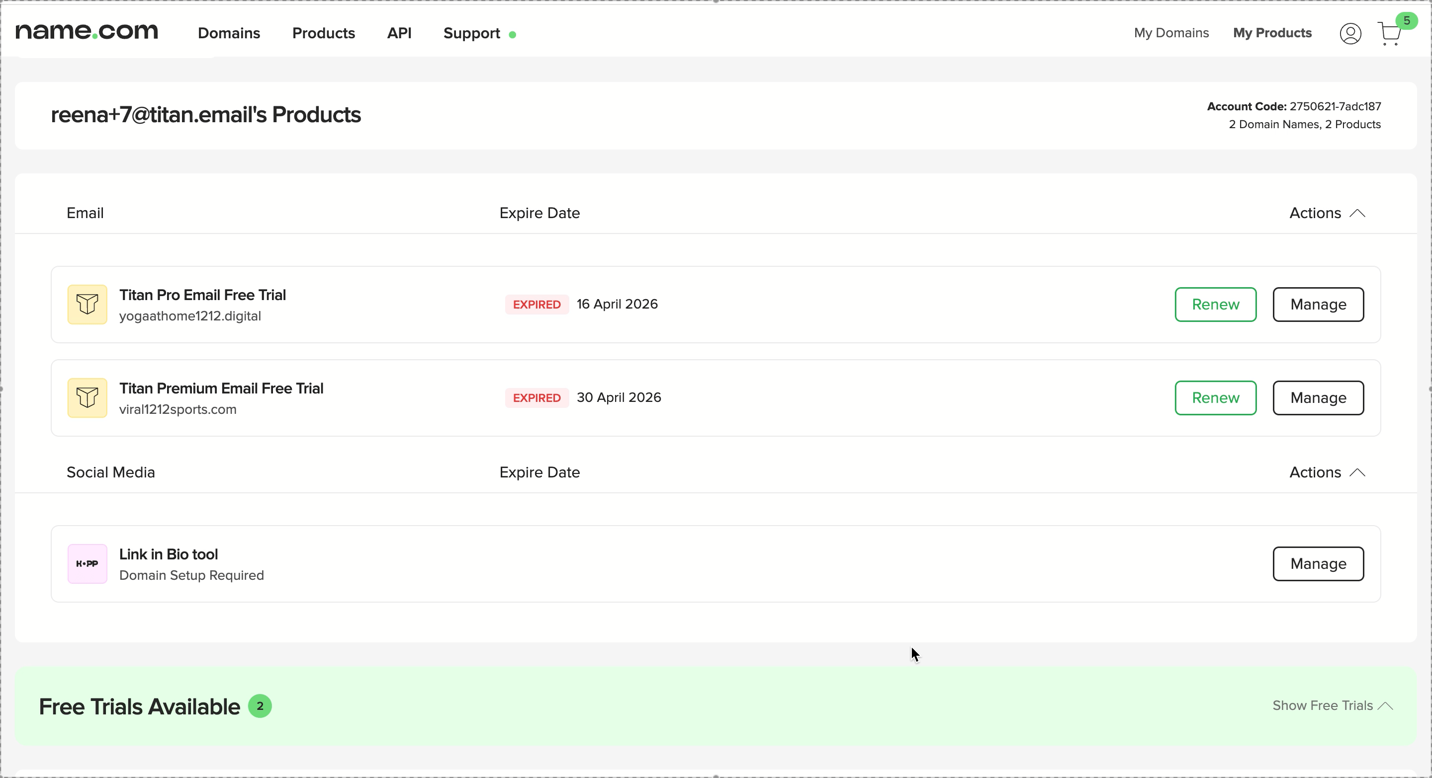Manage the Titan Premium Email product
This screenshot has width=1432, height=778.
[1318, 397]
